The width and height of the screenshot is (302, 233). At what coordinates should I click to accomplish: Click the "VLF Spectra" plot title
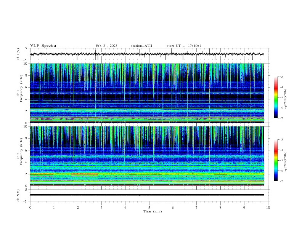[43, 46]
